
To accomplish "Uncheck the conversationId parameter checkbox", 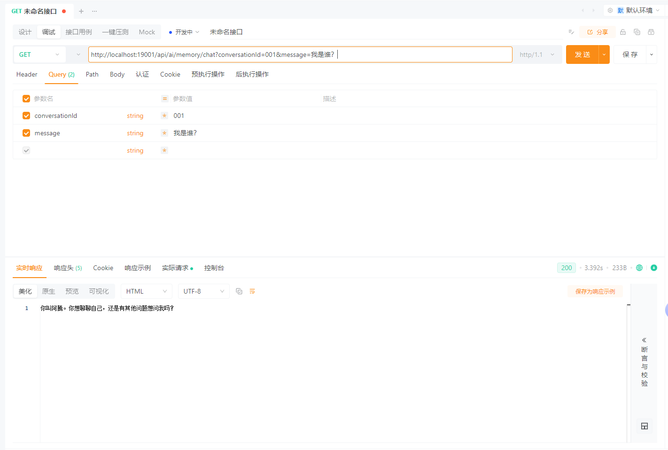I will tap(26, 116).
